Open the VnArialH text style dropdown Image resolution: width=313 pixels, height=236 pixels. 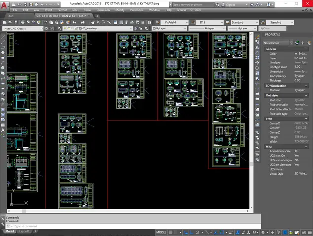click(174, 22)
